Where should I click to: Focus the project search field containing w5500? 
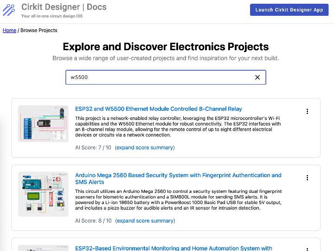[158, 77]
